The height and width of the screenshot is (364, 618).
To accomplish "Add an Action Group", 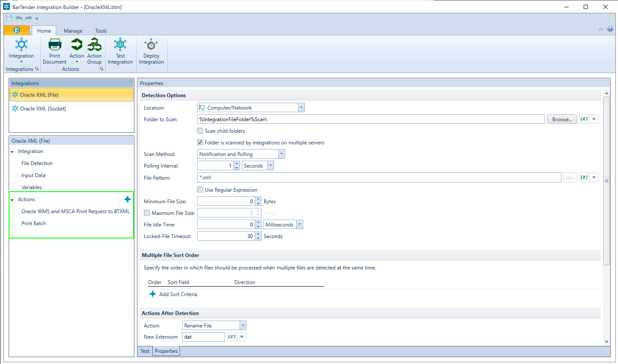I will pyautogui.click(x=94, y=51).
